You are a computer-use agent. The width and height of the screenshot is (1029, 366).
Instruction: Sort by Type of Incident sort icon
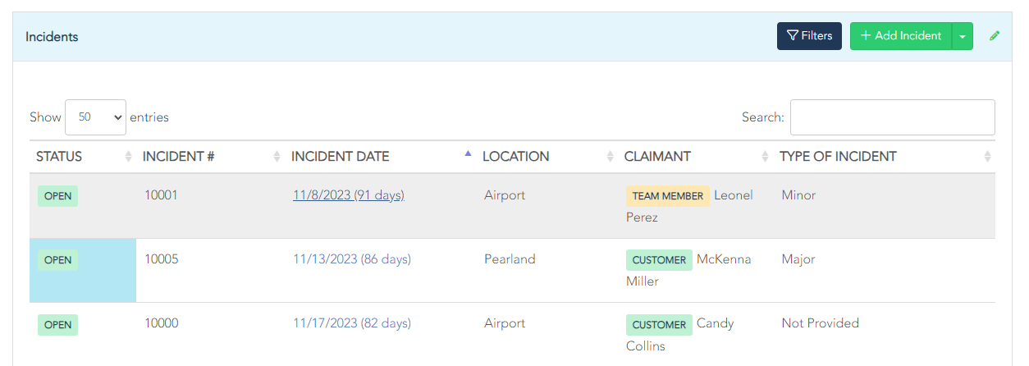coord(987,157)
